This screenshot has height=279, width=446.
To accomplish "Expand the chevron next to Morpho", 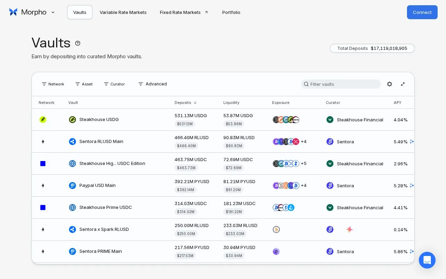I will pyautogui.click(x=53, y=12).
